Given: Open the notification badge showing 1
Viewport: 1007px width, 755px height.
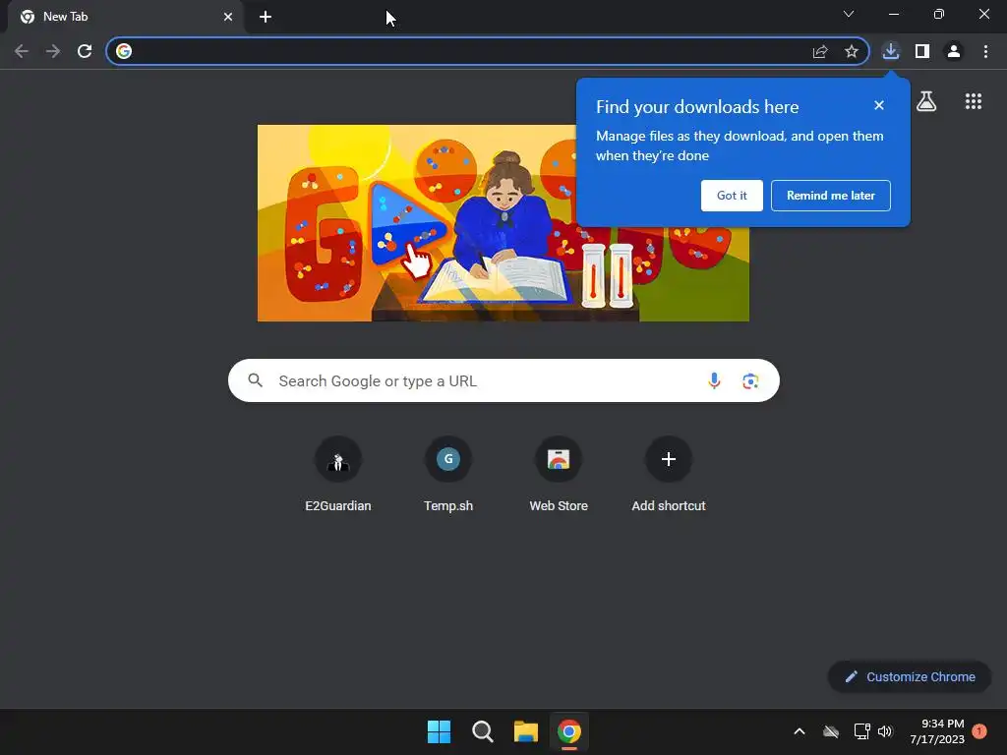Looking at the screenshot, I should pyautogui.click(x=979, y=731).
